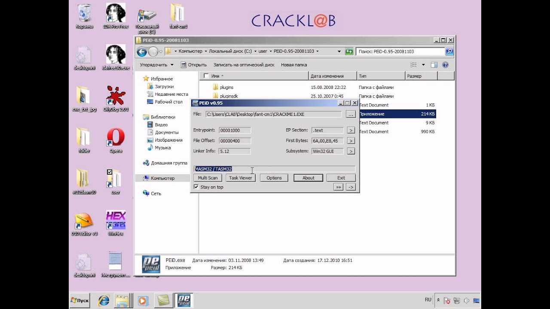Click Новая папка toolbar command
550x309 pixels.
(x=294, y=65)
